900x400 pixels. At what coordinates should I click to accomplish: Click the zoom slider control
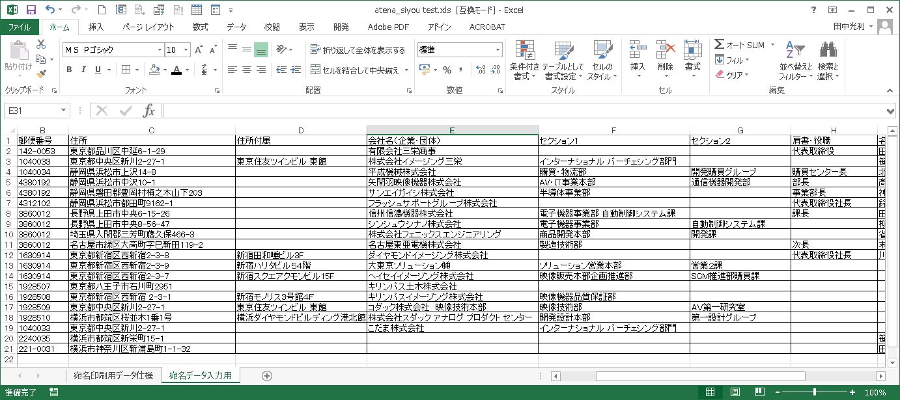tap(815, 392)
